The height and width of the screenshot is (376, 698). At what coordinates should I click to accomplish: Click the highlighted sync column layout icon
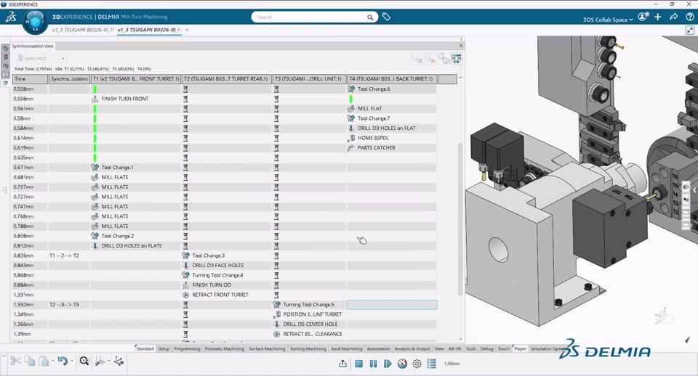pos(457,59)
